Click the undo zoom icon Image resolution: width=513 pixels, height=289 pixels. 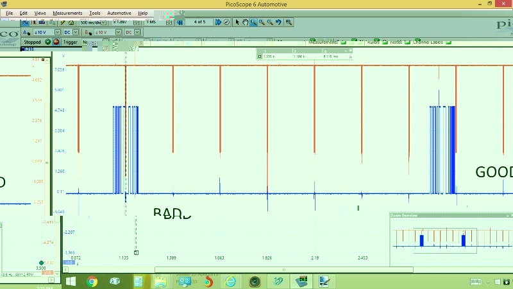point(278,22)
